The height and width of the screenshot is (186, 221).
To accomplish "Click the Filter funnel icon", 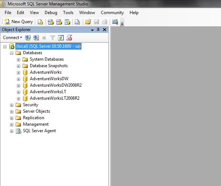I will click(53, 38).
